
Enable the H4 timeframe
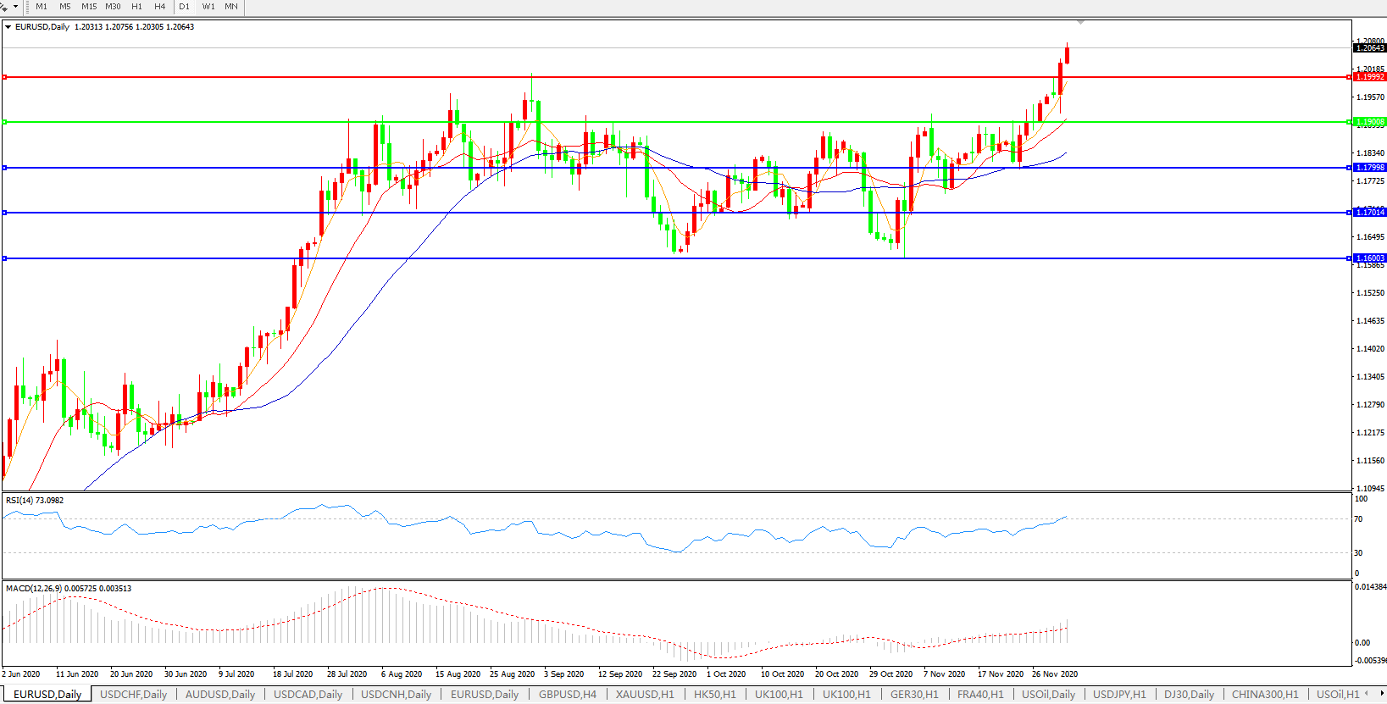click(159, 7)
